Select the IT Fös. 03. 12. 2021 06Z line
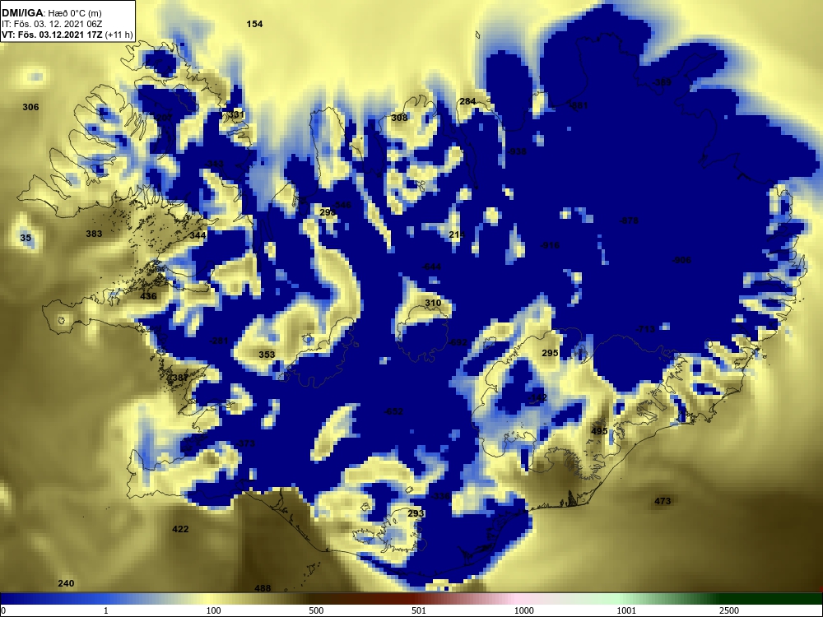 pos(51,24)
